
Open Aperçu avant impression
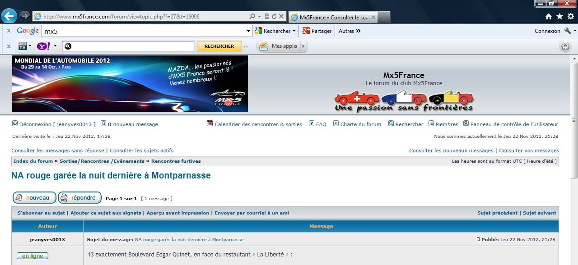pos(178,213)
